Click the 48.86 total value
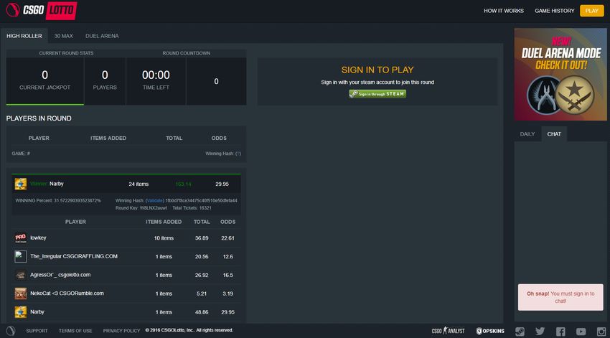 click(x=202, y=312)
